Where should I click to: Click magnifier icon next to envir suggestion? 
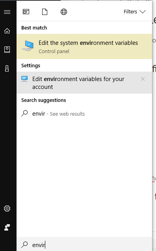24,113
